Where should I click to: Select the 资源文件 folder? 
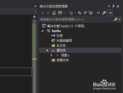click(x=63, y=60)
